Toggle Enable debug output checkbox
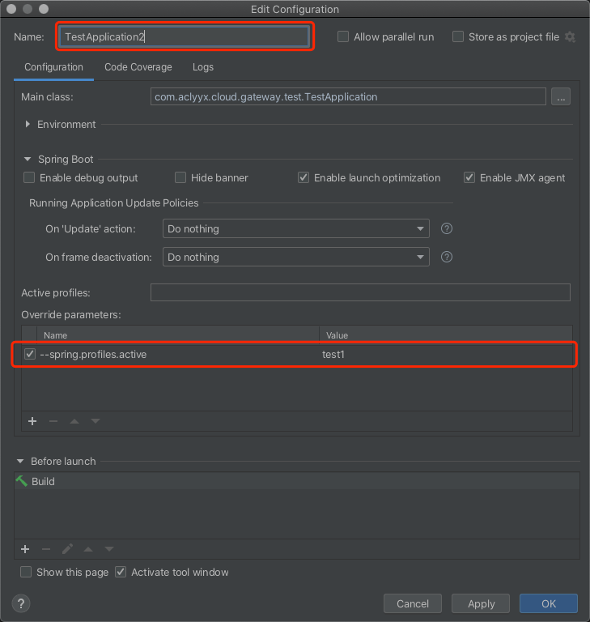 tap(29, 177)
